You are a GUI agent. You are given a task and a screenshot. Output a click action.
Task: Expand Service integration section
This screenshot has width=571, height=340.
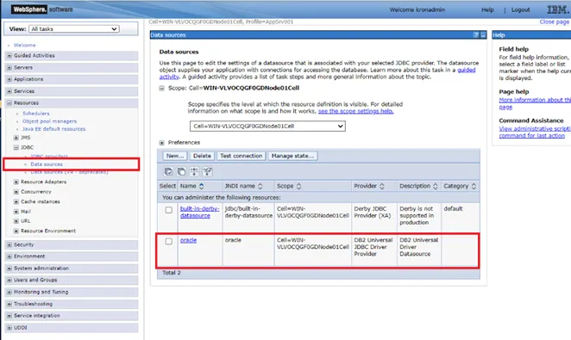(9, 316)
